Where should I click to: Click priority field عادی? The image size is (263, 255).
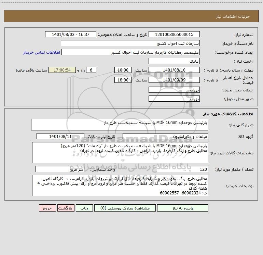(174, 61)
